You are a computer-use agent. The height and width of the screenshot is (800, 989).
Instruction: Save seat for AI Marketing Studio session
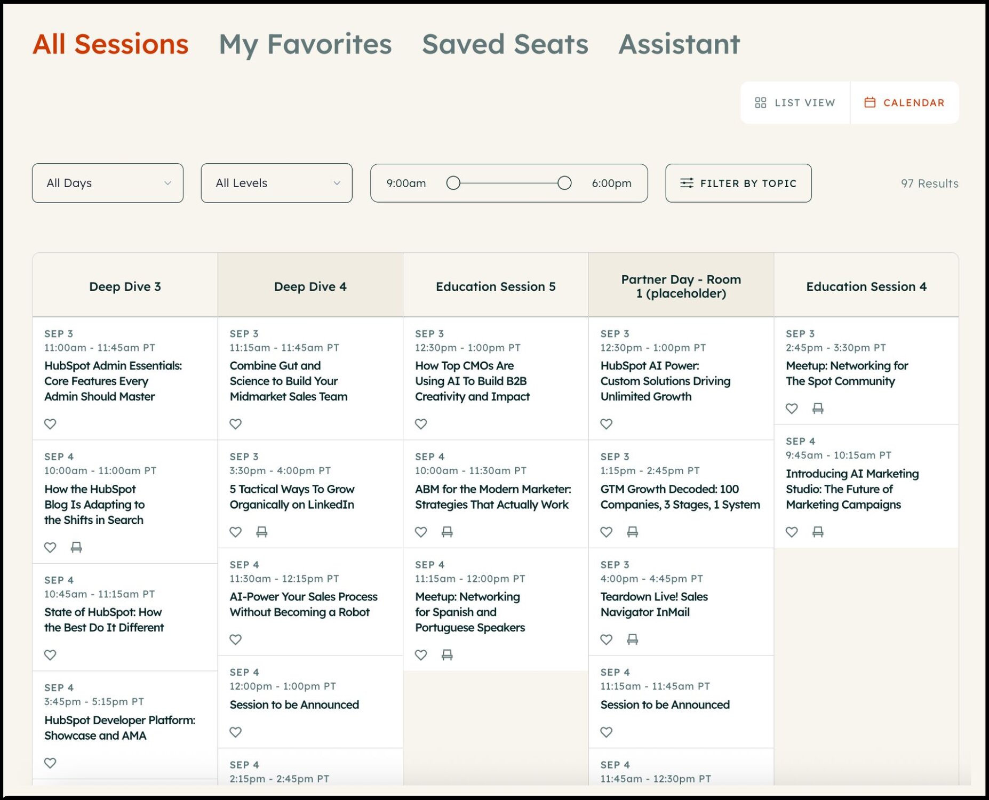[818, 532]
